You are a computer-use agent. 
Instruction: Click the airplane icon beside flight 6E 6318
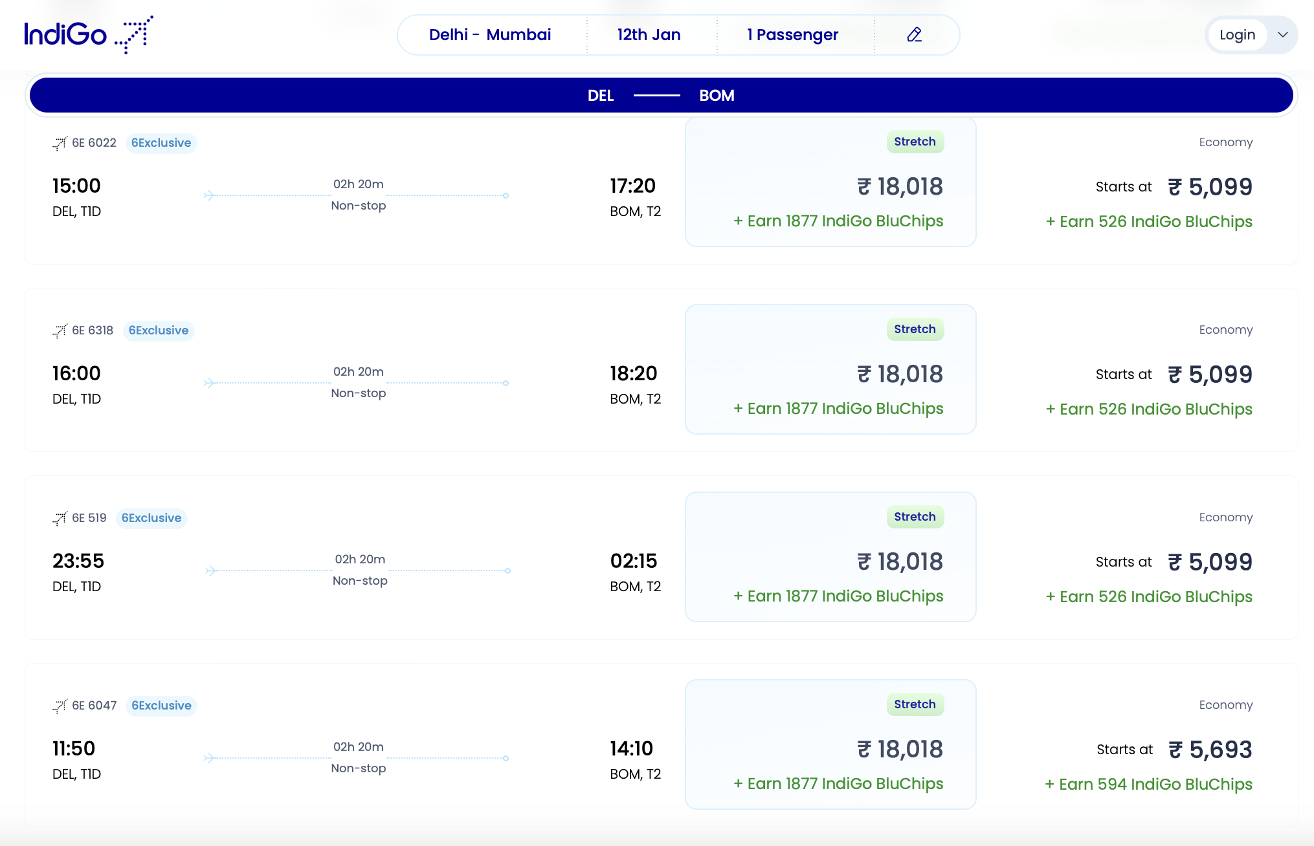point(60,331)
